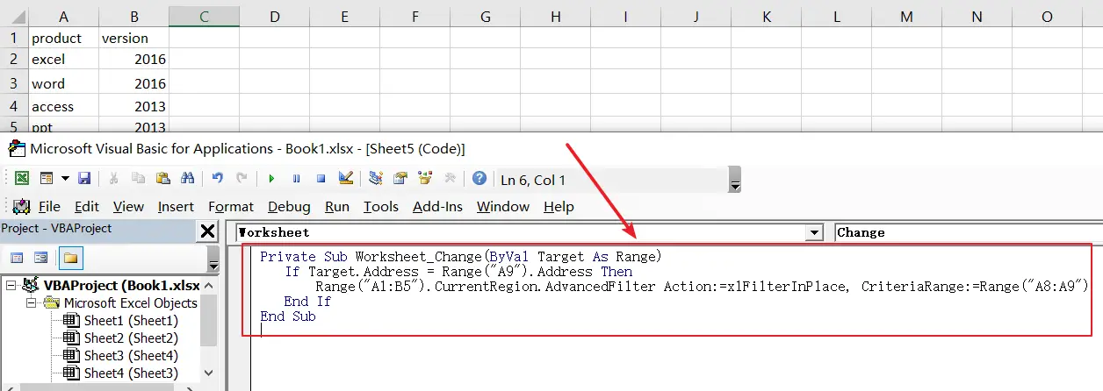Click the Save toolbar icon
Viewport: 1103px width, 391px height.
pos(84,178)
